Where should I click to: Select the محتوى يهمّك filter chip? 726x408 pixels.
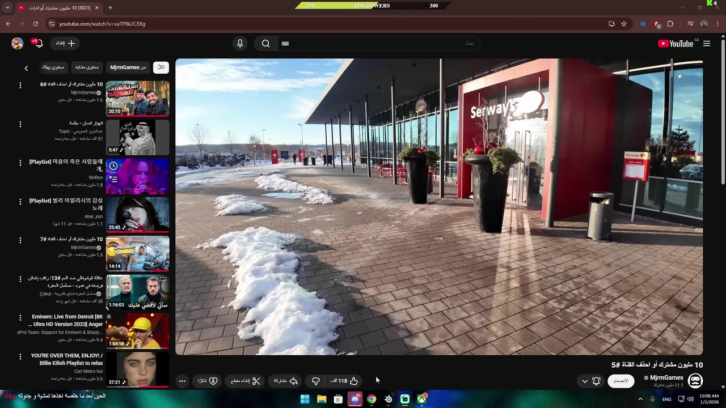coord(53,67)
